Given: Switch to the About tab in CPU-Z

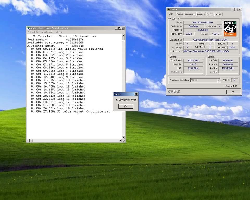Looking at the screenshot, I should coord(218,14).
